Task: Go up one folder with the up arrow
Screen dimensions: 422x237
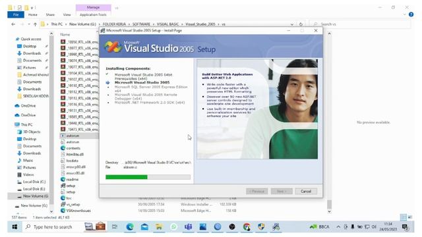Action: (x=35, y=24)
